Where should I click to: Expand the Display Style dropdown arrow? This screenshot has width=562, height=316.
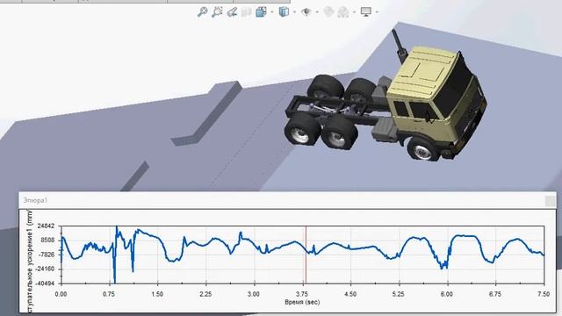(x=294, y=12)
